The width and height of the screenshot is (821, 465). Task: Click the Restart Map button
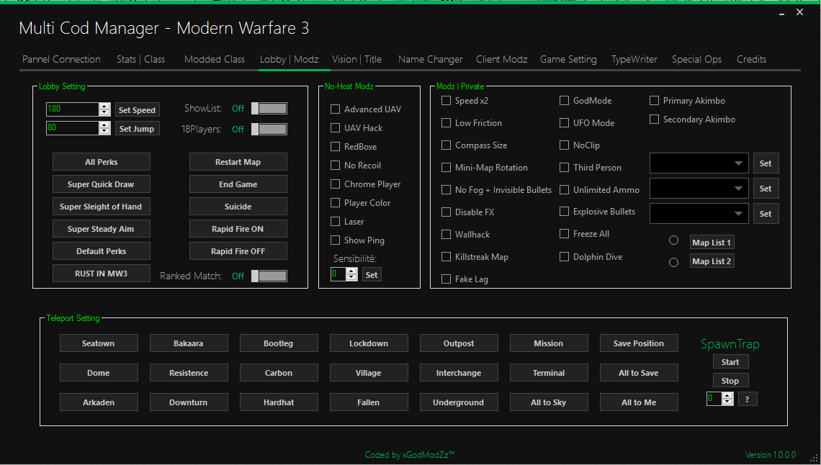[x=238, y=162]
